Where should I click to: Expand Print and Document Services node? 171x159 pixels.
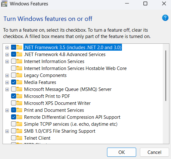(x=7, y=110)
